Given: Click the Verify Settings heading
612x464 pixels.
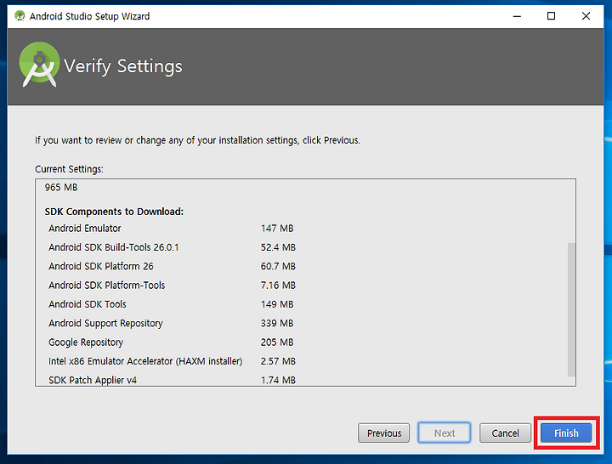Looking at the screenshot, I should point(123,66).
